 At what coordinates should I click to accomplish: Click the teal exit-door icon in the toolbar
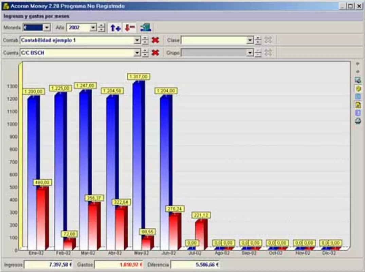pos(146,28)
